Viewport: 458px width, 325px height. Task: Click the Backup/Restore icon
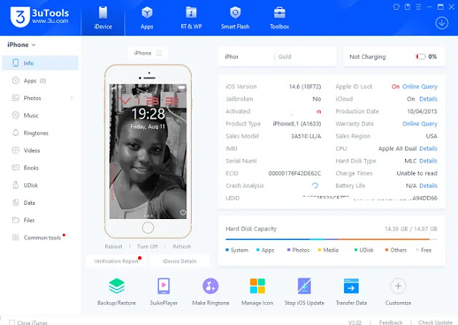[x=117, y=286]
